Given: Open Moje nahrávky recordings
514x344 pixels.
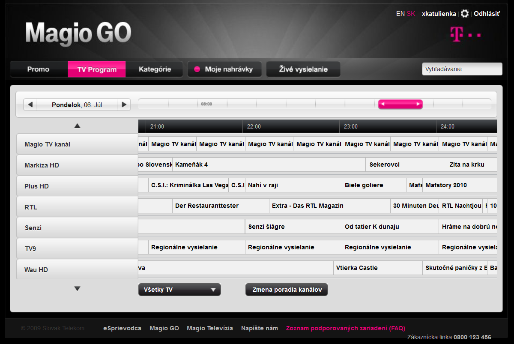Looking at the screenshot, I should [224, 69].
